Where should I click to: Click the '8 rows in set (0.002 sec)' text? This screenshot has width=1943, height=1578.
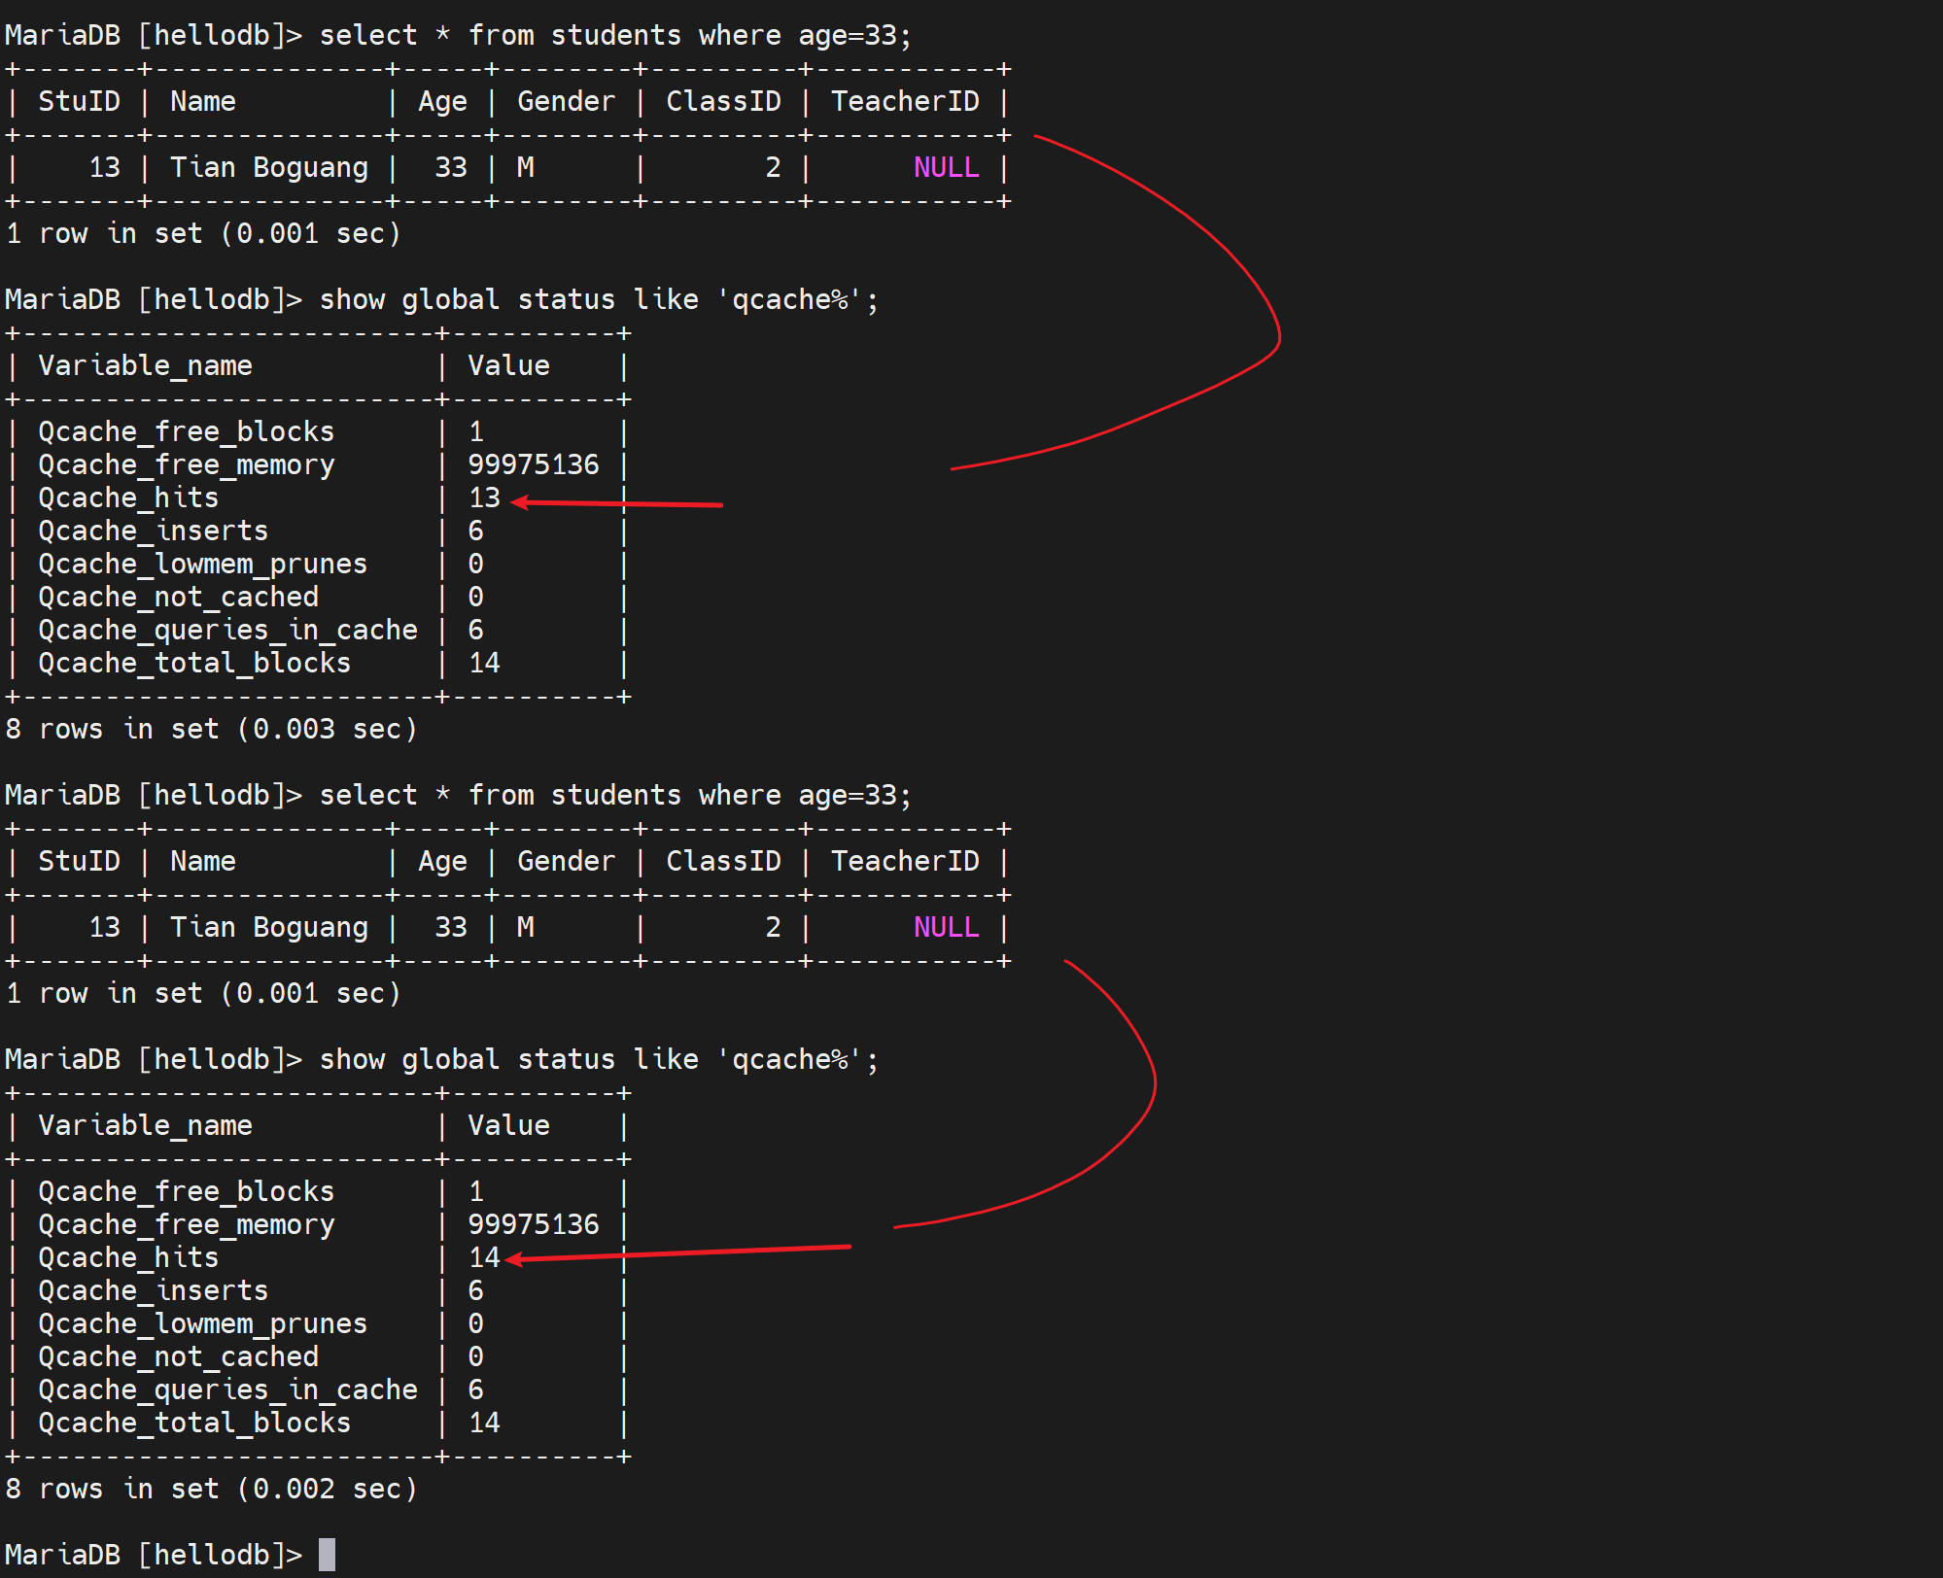(x=211, y=1489)
